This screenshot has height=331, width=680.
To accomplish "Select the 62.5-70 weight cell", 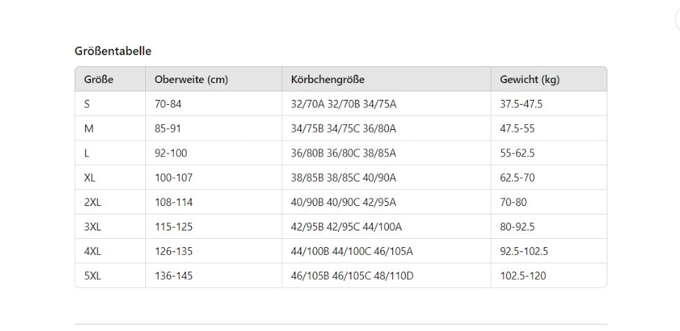I will click(x=517, y=177).
